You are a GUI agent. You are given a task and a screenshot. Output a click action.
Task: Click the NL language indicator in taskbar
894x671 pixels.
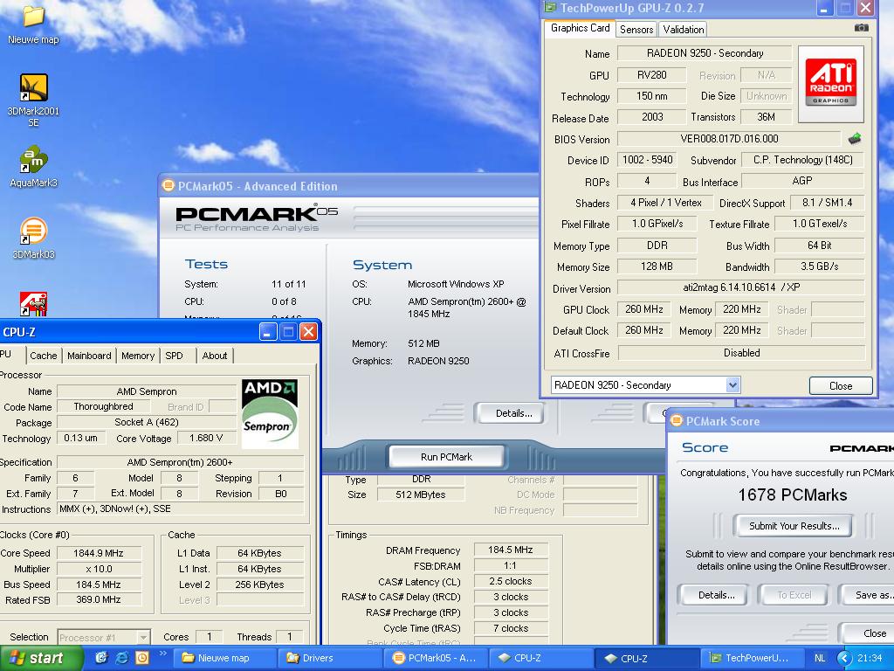click(x=820, y=658)
